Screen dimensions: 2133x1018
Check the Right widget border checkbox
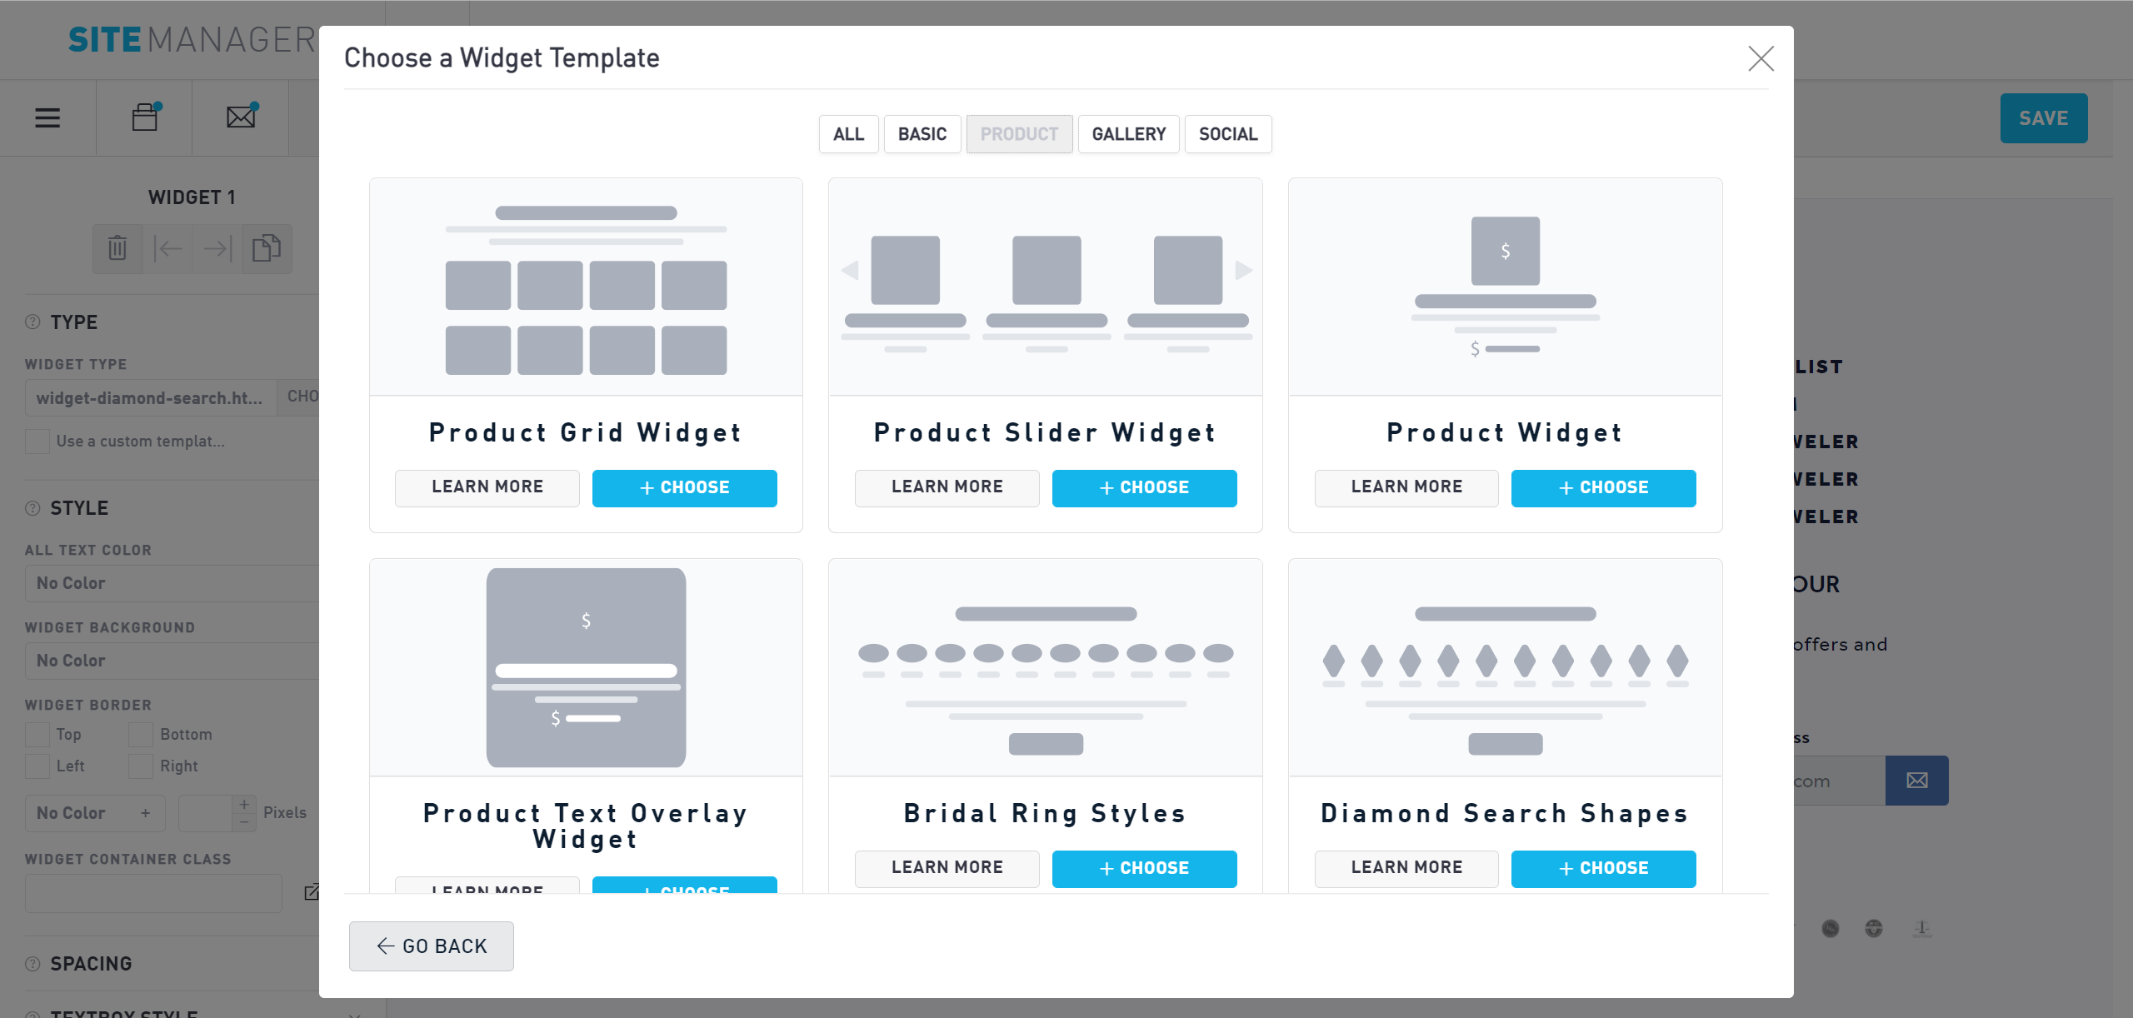coord(140,766)
